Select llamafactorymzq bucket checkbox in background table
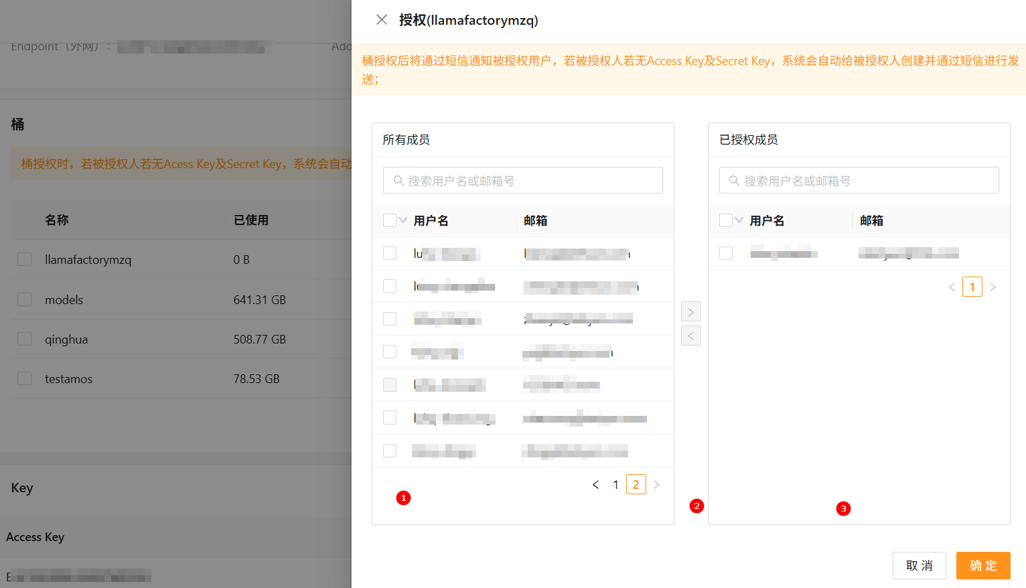 (x=25, y=259)
